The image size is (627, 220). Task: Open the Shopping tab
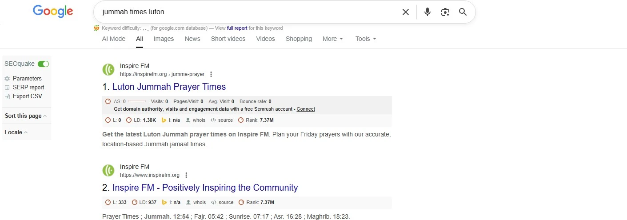click(299, 39)
